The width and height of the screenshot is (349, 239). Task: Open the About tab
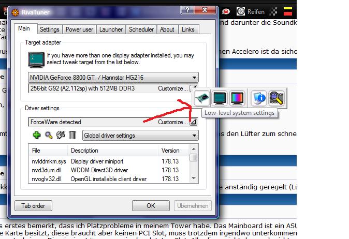(x=167, y=29)
